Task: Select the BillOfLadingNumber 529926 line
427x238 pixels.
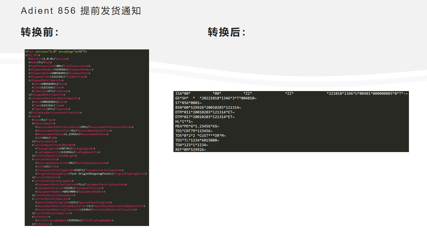Action: click(74, 220)
